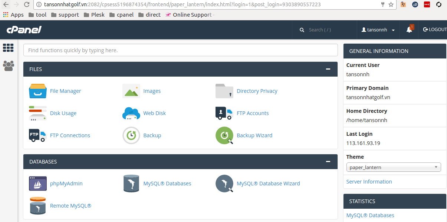The height and width of the screenshot is (222, 447).
Task: Select the Home Directory /home/tansonnh text
Action: pos(367,120)
